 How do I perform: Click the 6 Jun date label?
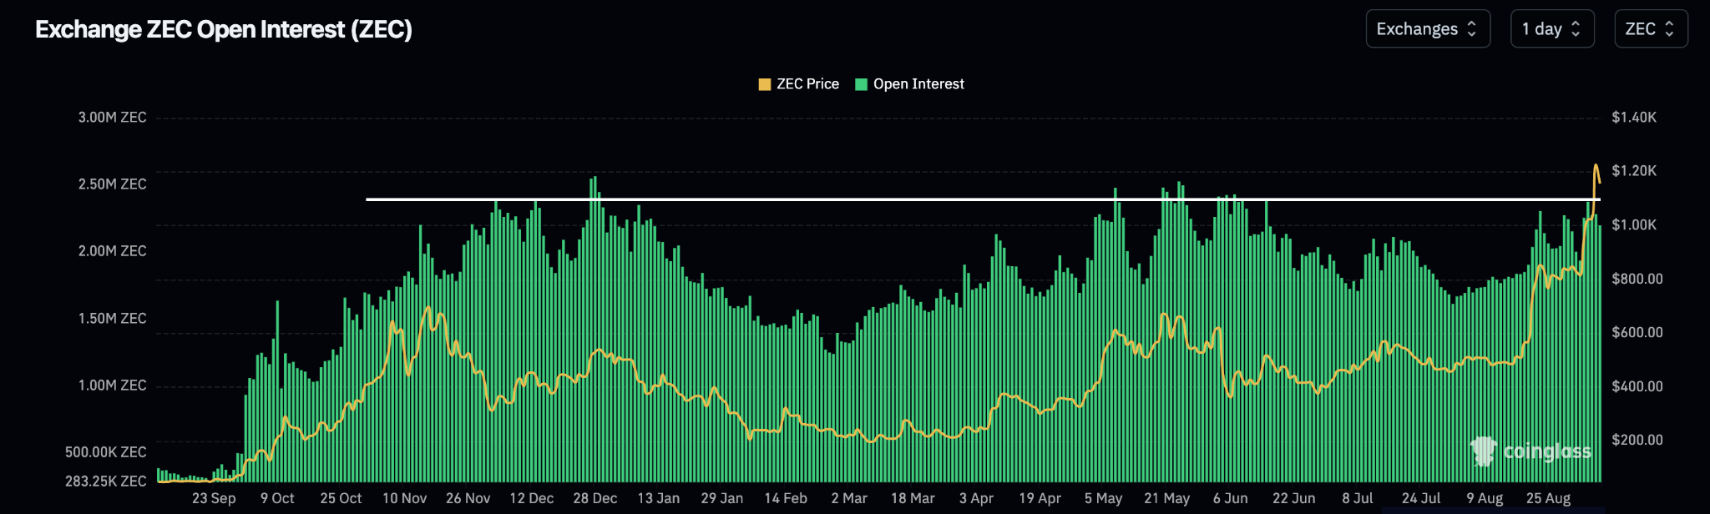click(x=1230, y=498)
